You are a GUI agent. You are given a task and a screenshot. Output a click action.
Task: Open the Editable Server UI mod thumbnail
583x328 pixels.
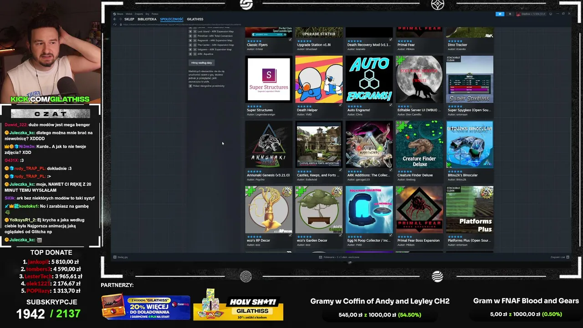[x=419, y=79]
